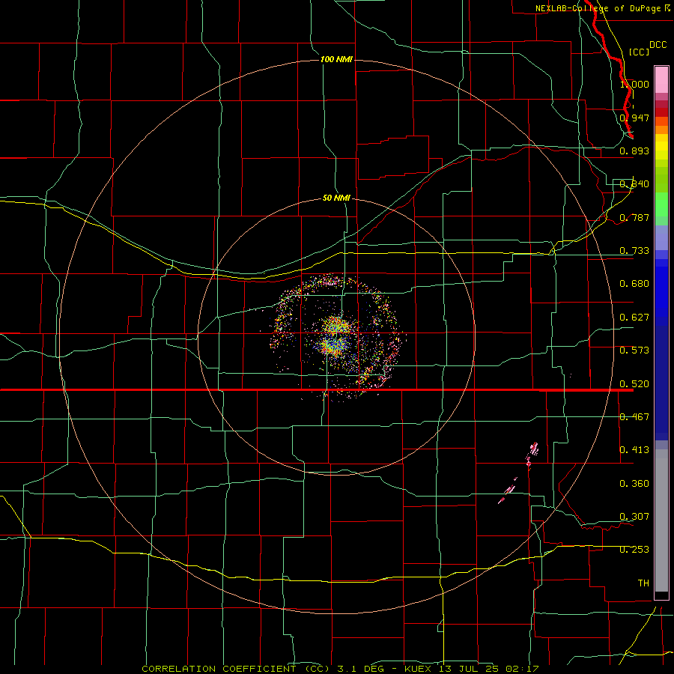Click the 0.840 scale value

[634, 184]
